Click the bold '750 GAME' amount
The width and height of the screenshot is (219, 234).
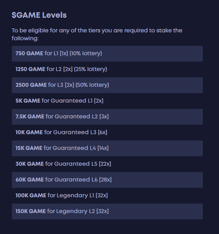(29, 53)
